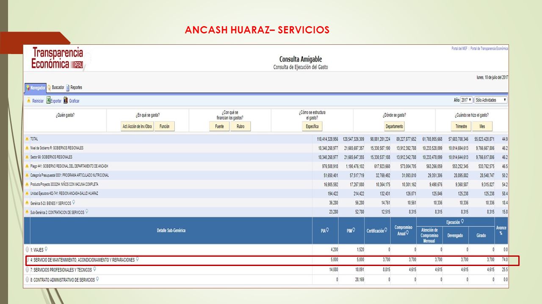The height and width of the screenshot is (304, 542).
Task: Click info marker beside Contrato Administrativo de Servicios
Action: (x=97, y=279)
